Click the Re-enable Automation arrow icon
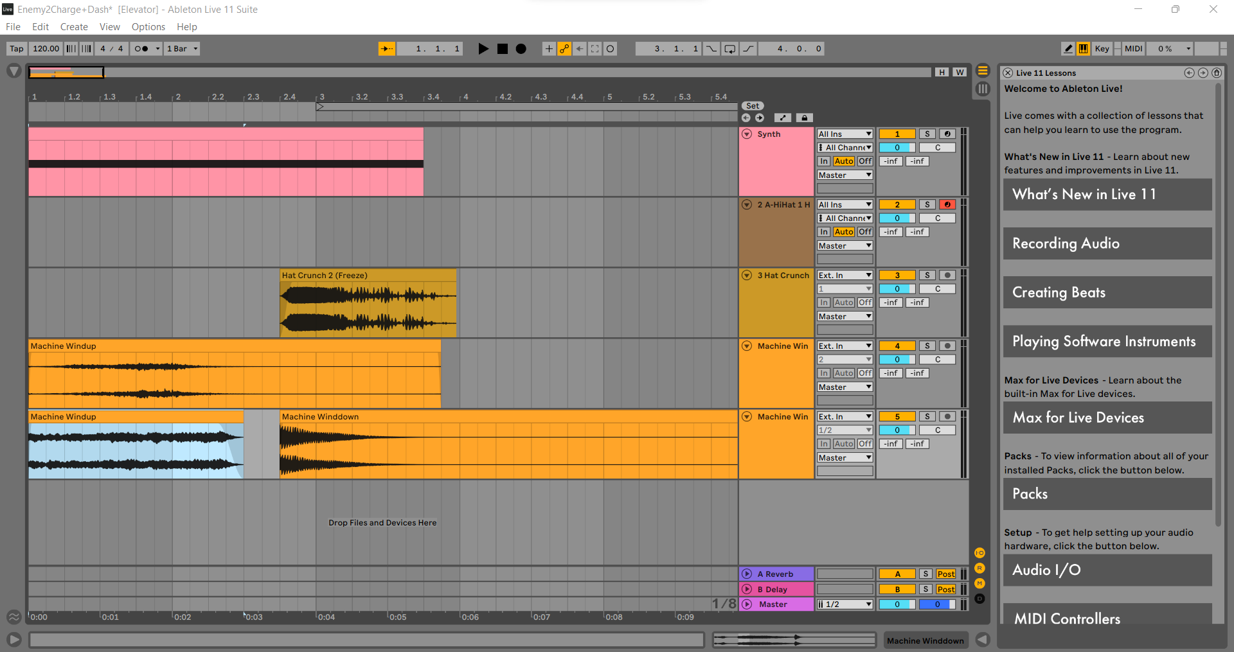1234x652 pixels. coord(580,49)
